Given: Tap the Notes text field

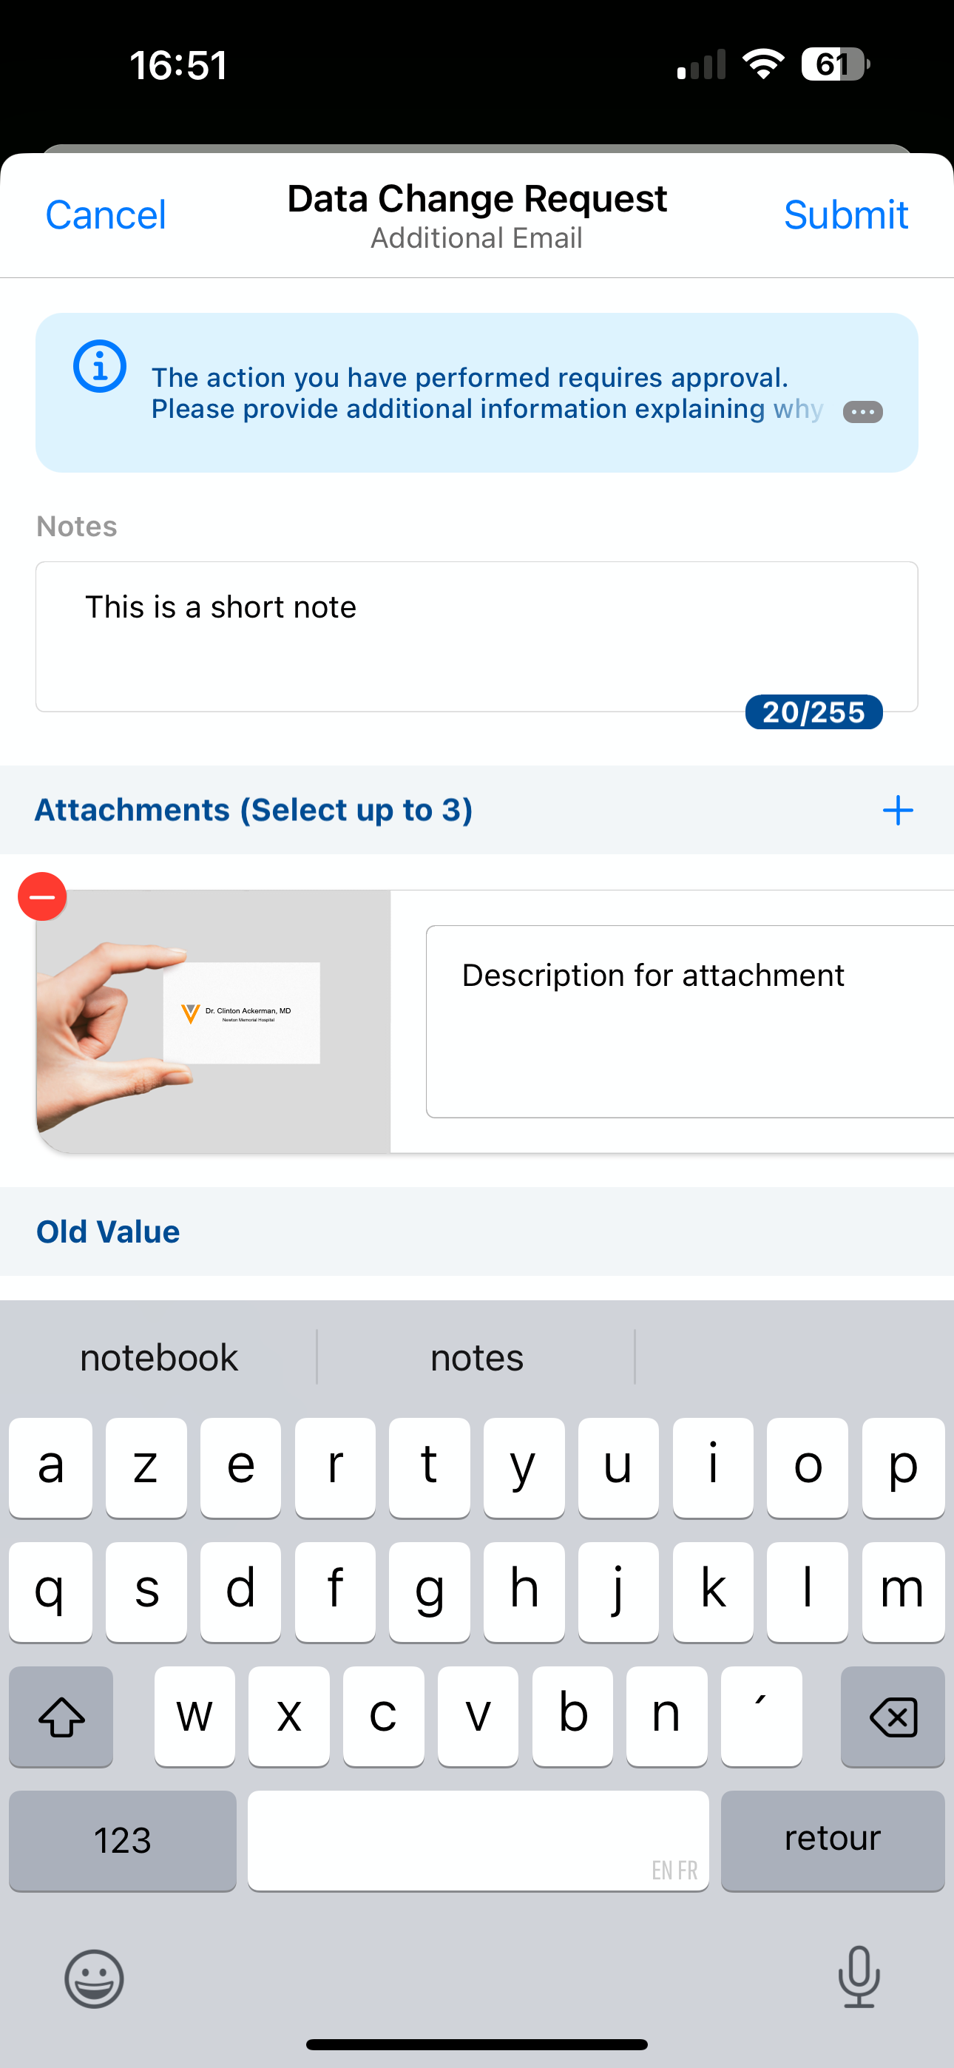Looking at the screenshot, I should (x=476, y=636).
